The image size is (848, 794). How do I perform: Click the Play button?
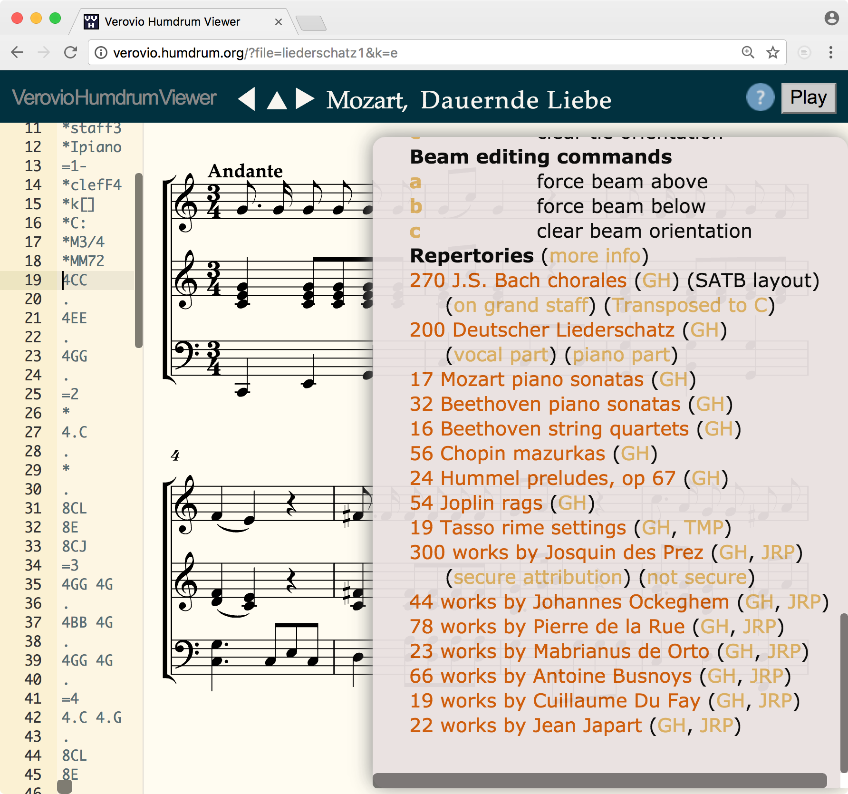[x=809, y=98]
